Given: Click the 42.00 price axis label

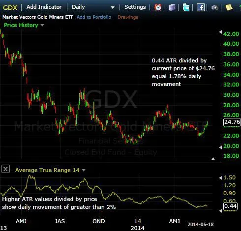Looking at the screenshot, I should point(231,34).
